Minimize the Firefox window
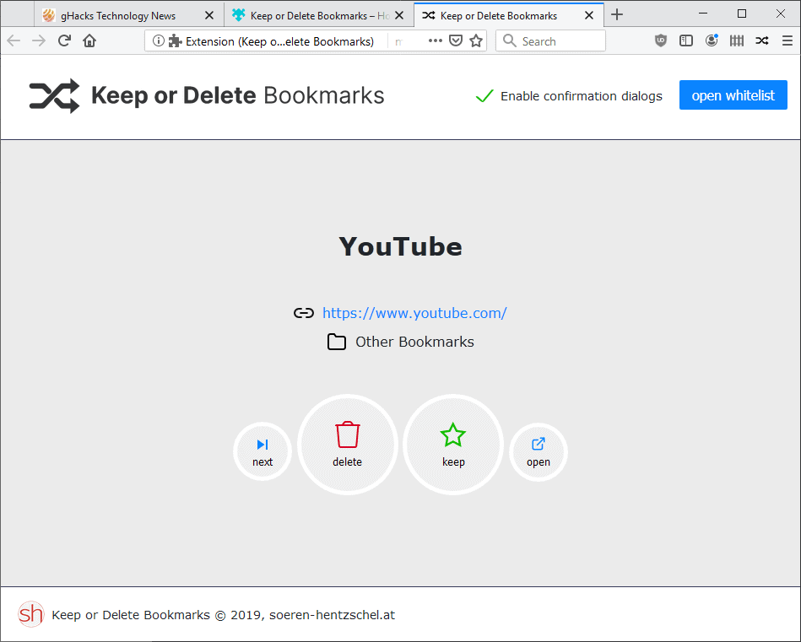Screen dimensions: 801x642 pos(703,14)
